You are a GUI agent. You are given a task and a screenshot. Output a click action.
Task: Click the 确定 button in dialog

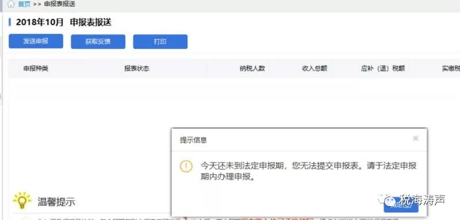pos(401,204)
